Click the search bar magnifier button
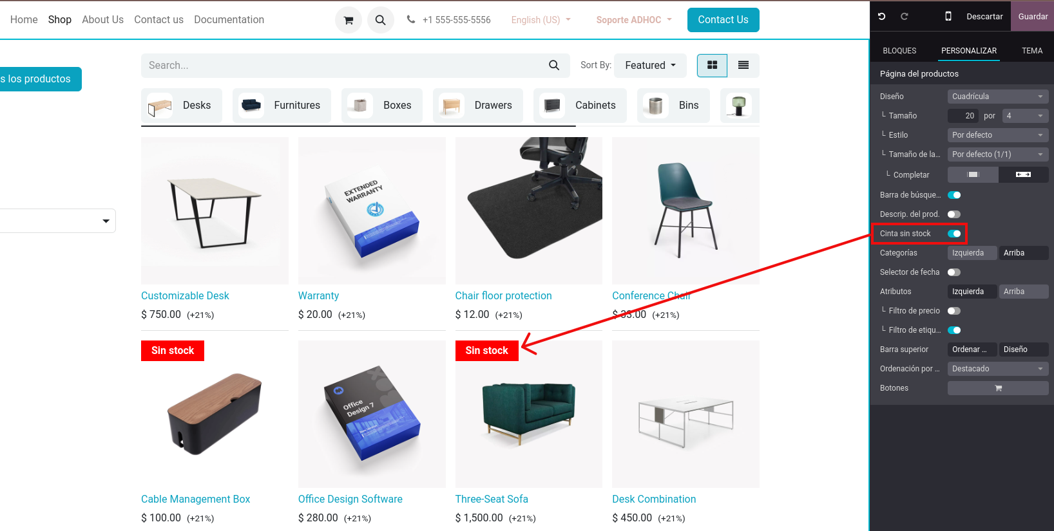Viewport: 1054px width, 531px height. tap(554, 65)
